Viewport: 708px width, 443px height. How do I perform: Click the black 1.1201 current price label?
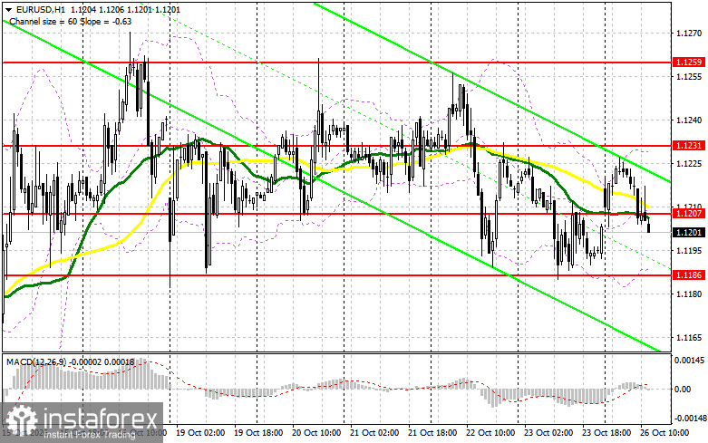[x=689, y=232]
